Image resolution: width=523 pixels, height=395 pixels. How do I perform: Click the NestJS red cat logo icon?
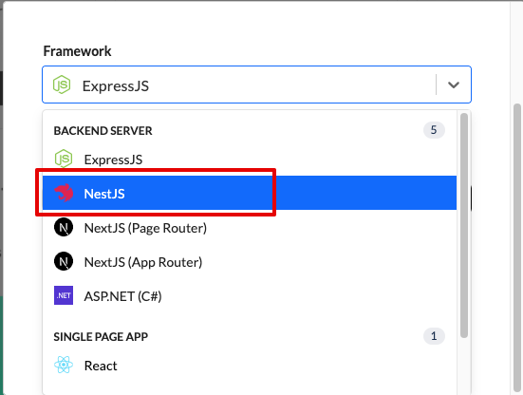[x=64, y=193]
